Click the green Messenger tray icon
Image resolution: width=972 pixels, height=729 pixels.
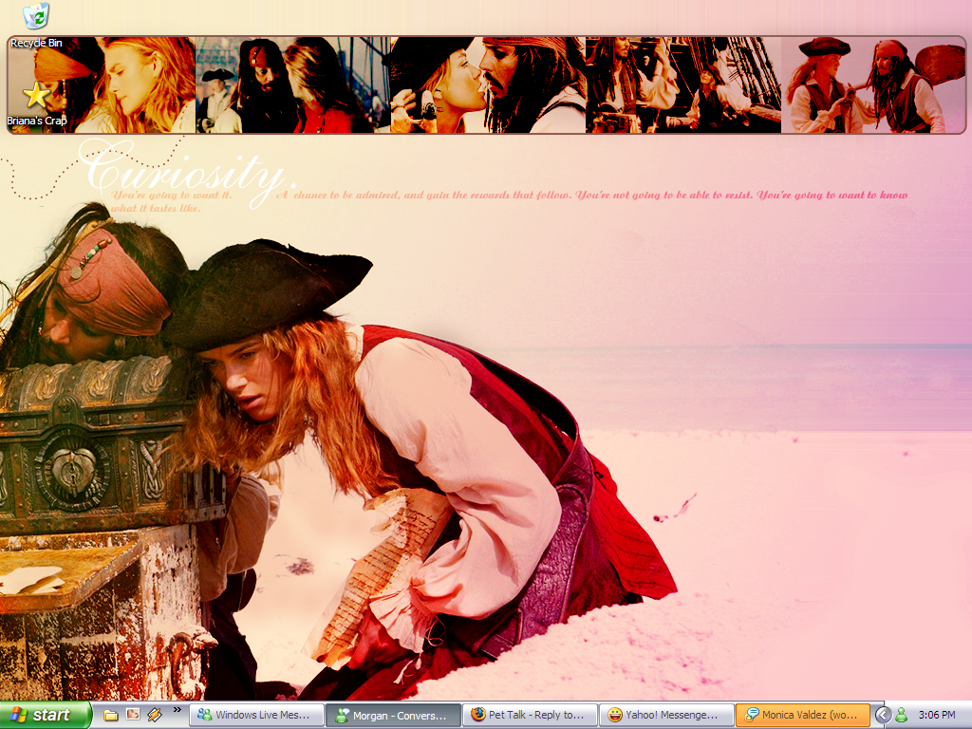(902, 716)
